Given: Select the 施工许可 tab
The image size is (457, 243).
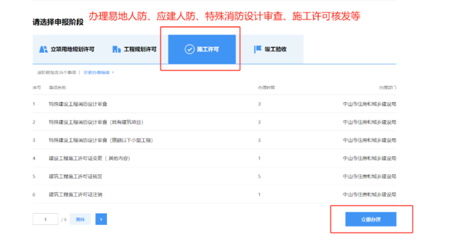Looking at the screenshot, I should pyautogui.click(x=202, y=50).
